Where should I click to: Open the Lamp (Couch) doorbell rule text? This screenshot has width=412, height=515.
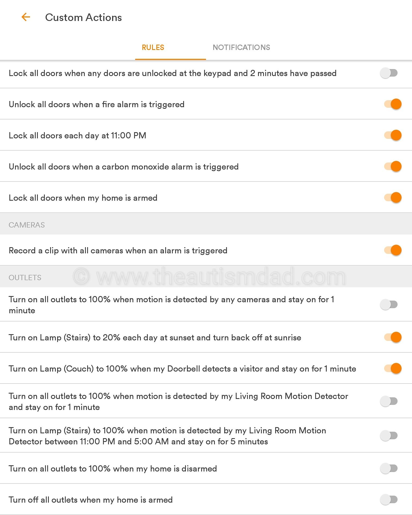[182, 369]
